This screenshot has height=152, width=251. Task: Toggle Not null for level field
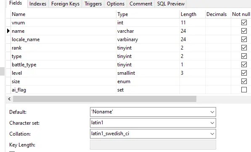point(244,73)
